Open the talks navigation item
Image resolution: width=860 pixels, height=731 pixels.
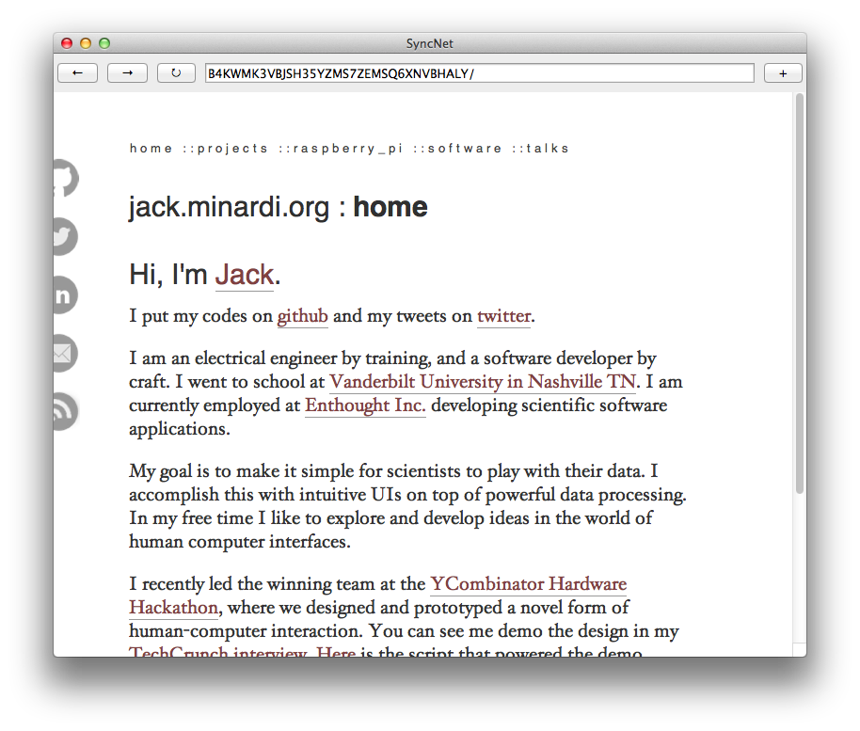(548, 149)
